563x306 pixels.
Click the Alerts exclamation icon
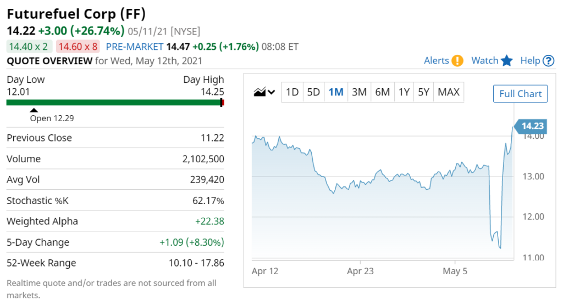(x=457, y=60)
